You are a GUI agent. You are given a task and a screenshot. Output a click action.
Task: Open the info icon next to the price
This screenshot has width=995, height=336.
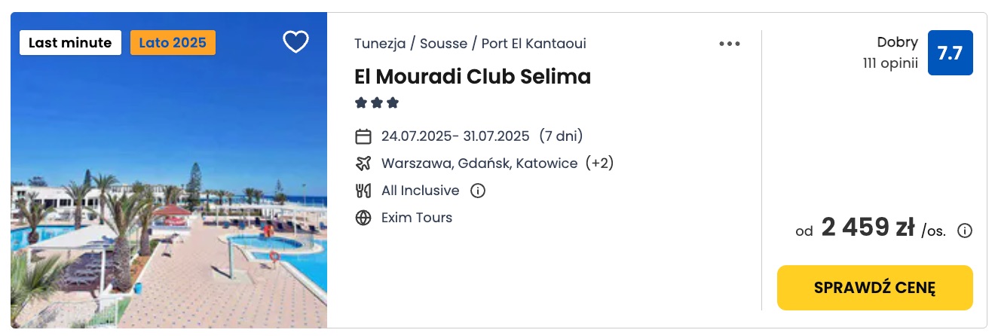(964, 231)
